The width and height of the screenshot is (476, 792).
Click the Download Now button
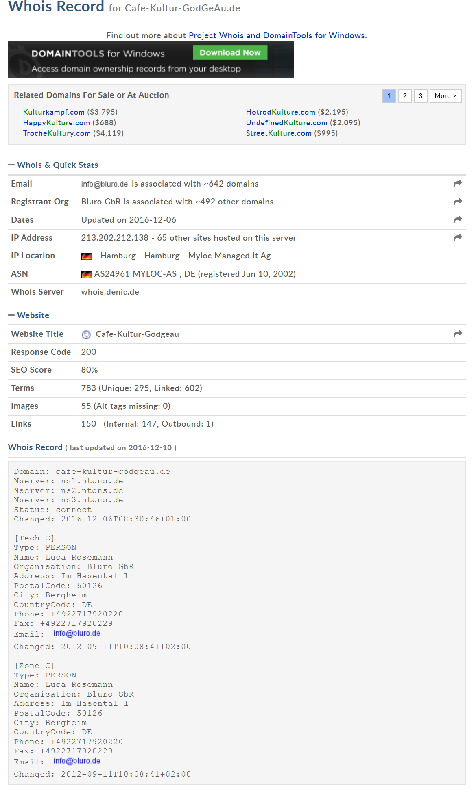(x=230, y=53)
